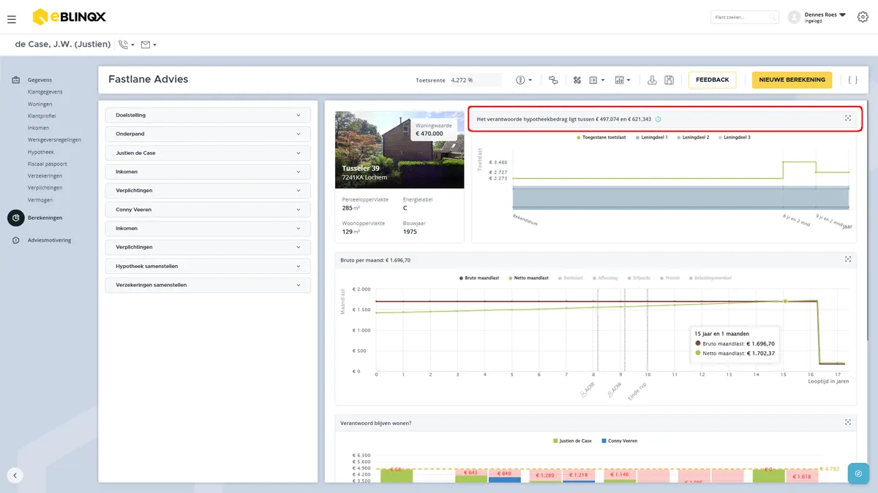This screenshot has height=493, width=878.
Task: Click the download icon in the toolbar
Action: [652, 80]
